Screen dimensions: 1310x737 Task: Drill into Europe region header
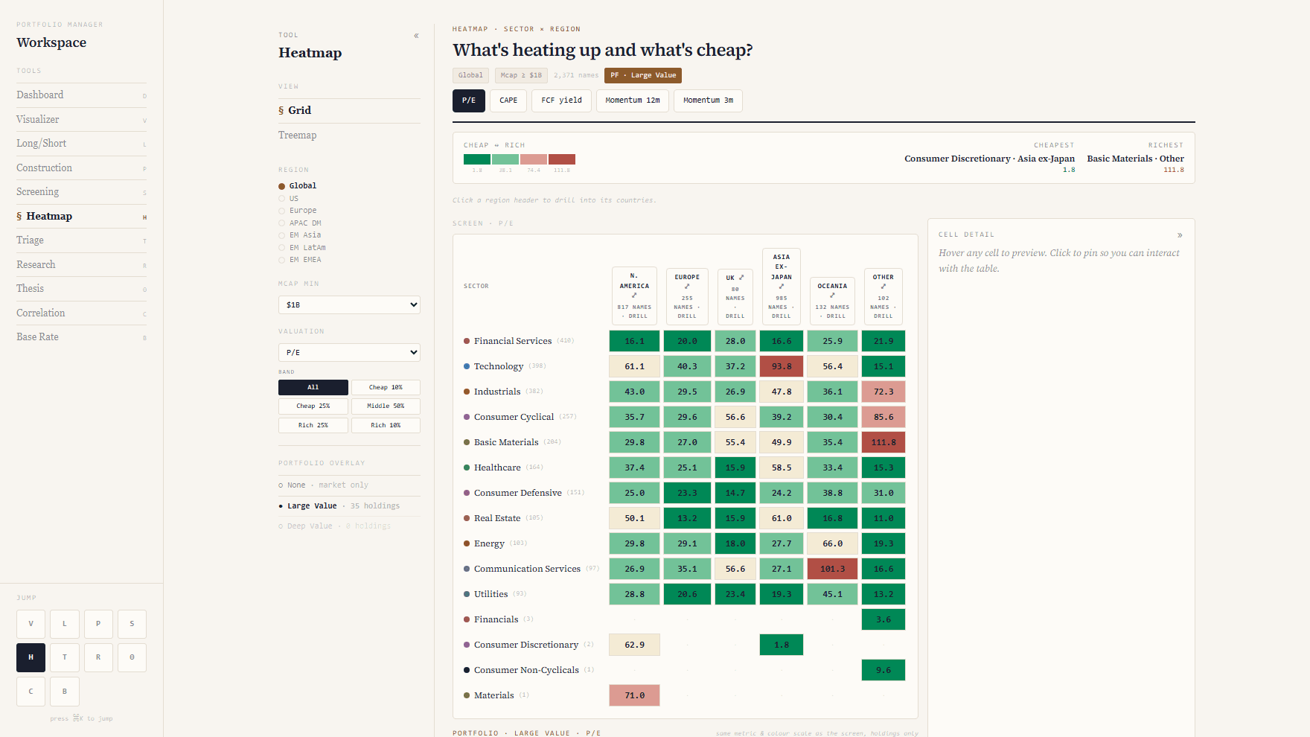[687, 296]
